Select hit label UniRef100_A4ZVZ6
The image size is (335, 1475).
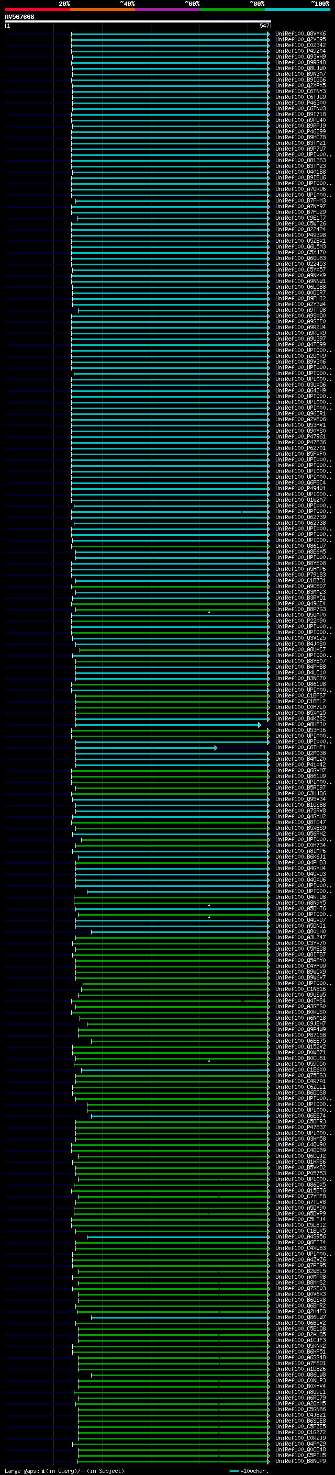pos(300,1260)
